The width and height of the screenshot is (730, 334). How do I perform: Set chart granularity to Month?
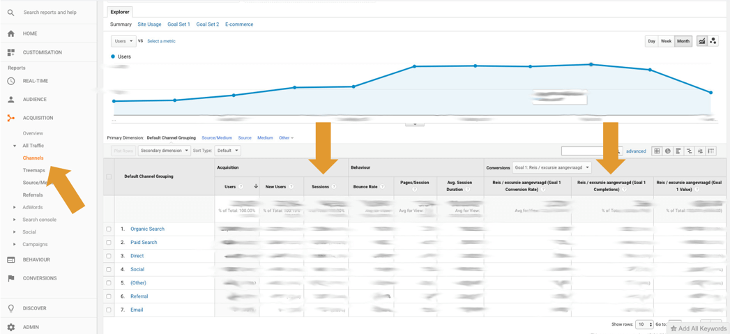click(x=683, y=41)
